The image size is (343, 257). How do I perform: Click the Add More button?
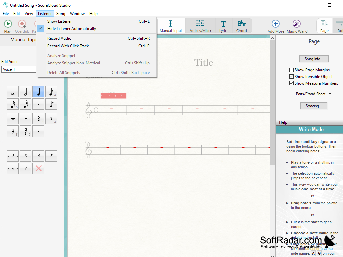pyautogui.click(x=276, y=26)
